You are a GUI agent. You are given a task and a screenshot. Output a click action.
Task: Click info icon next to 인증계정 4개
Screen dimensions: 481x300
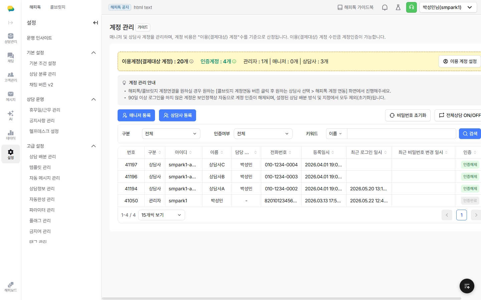(x=234, y=61)
